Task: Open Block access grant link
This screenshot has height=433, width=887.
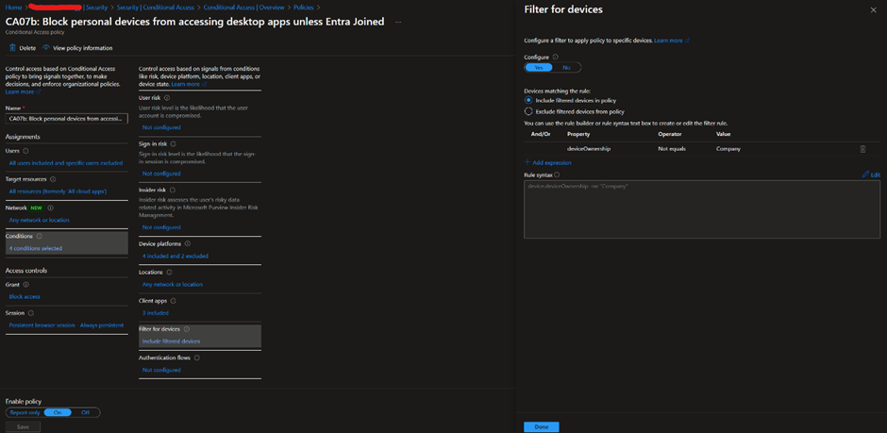Action: tap(25, 297)
